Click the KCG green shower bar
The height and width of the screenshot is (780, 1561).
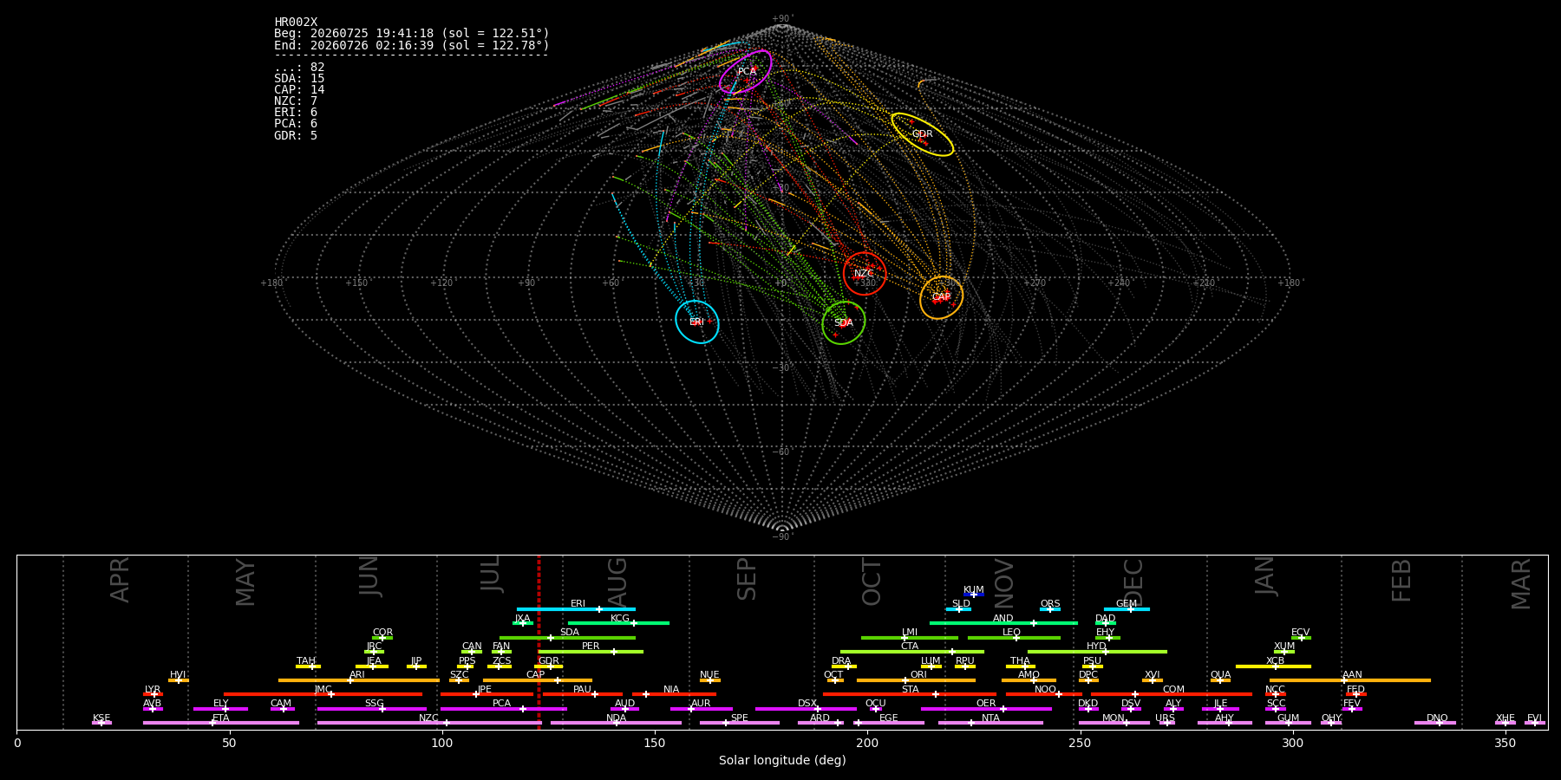pos(618,623)
